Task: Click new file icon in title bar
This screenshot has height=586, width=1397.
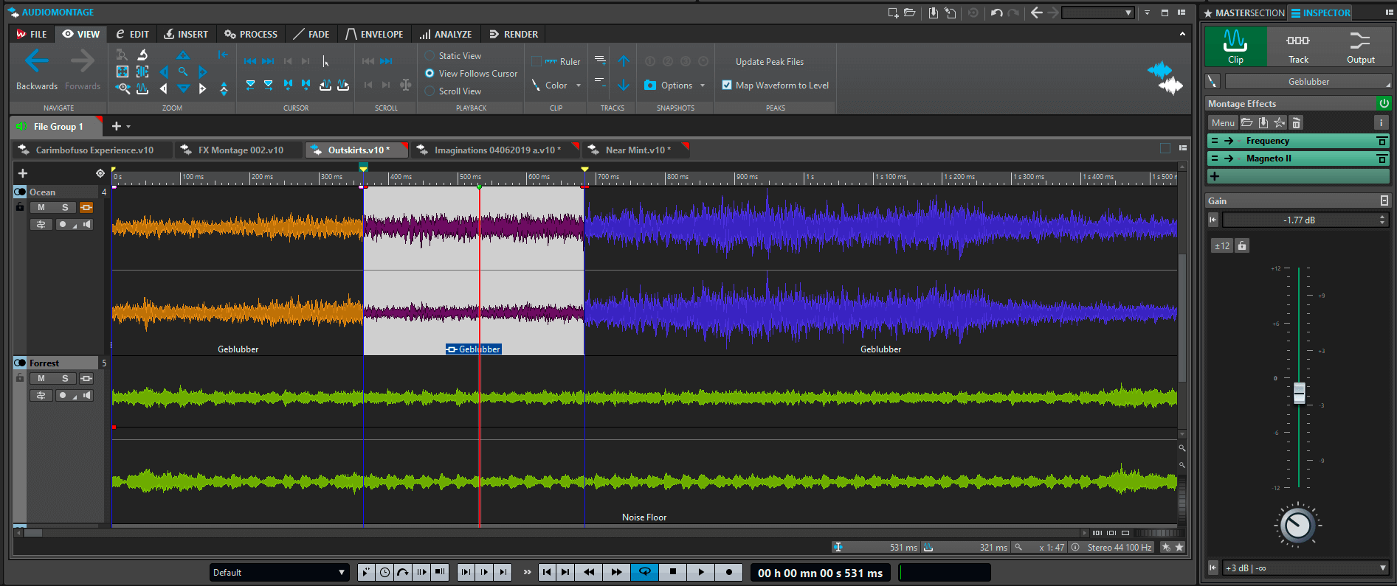Action: [893, 13]
